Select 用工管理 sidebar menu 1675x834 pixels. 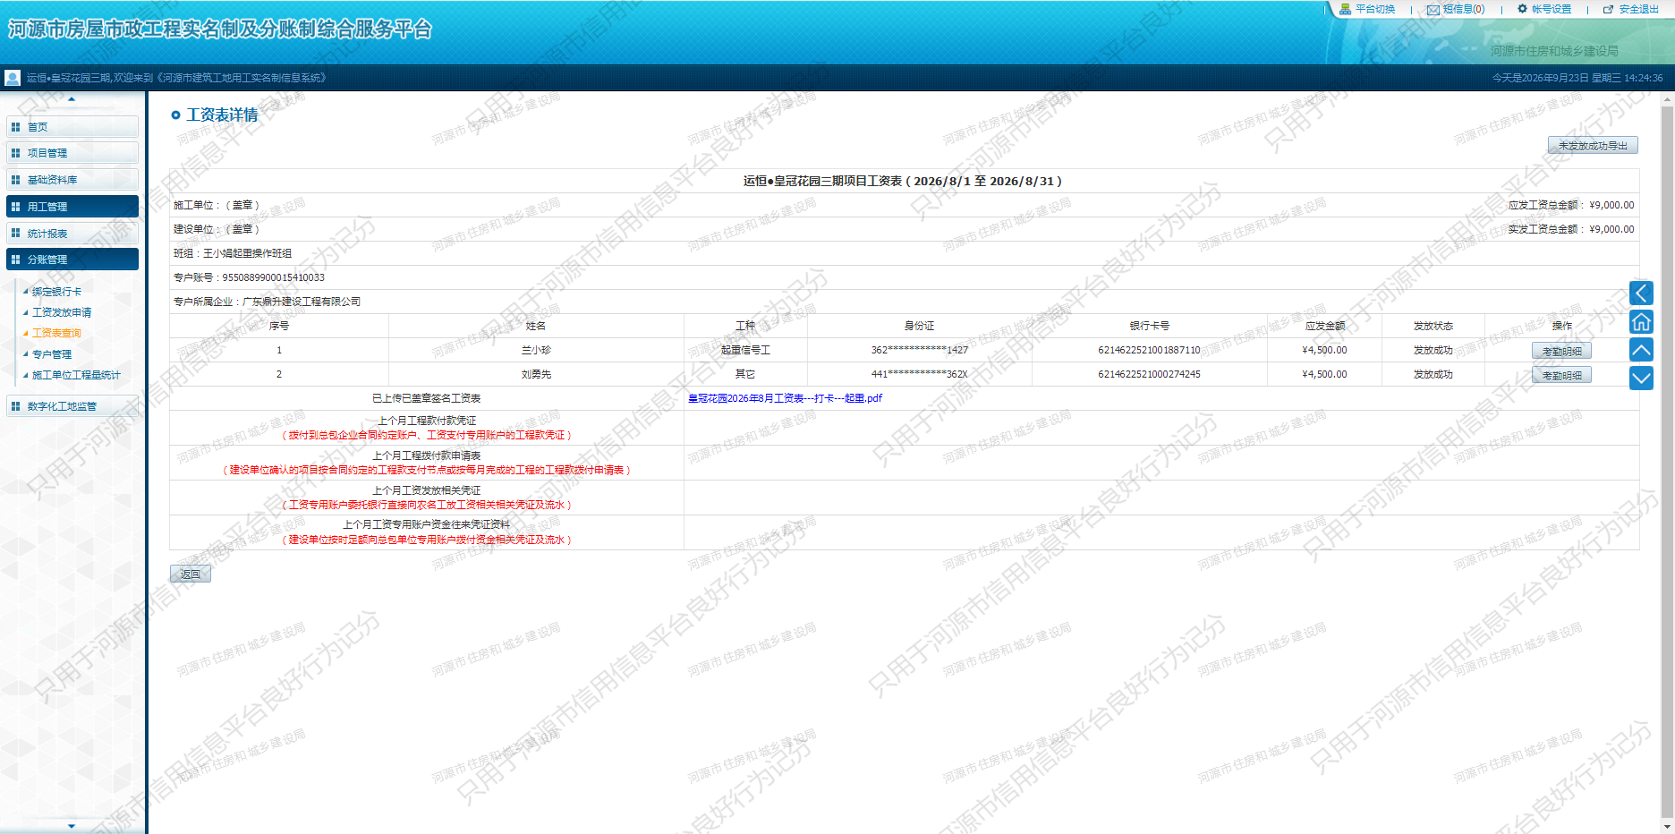tap(72, 207)
